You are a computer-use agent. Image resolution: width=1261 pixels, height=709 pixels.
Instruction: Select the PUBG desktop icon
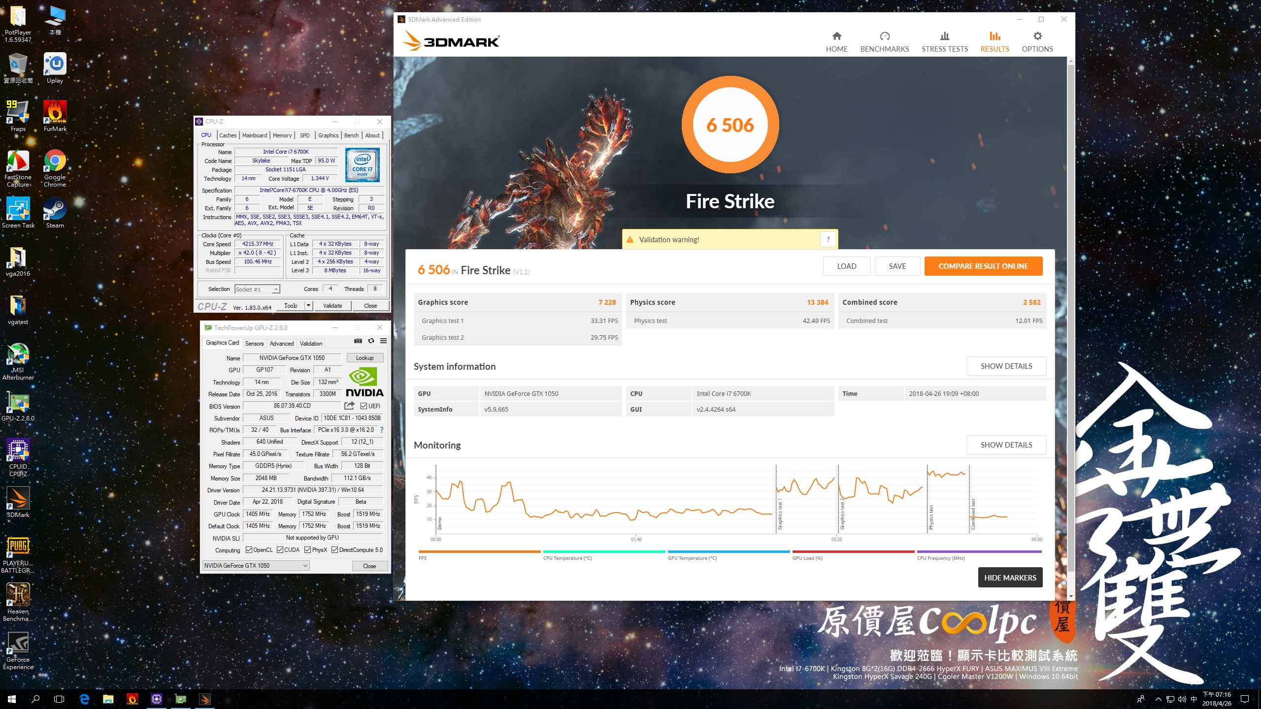coord(18,555)
